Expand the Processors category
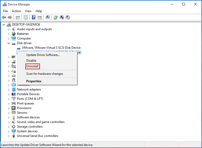This screenshot has width=202, height=148. tap(9, 108)
